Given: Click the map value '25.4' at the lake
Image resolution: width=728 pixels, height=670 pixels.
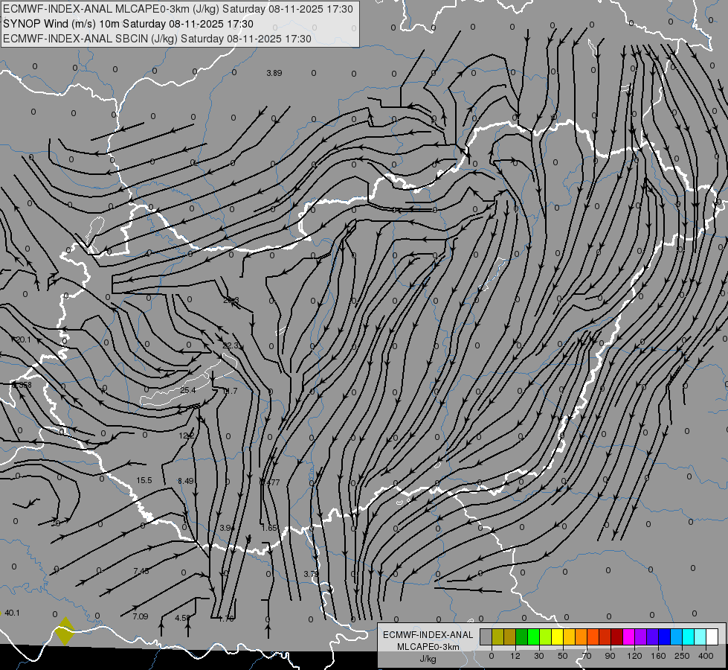Looking at the screenshot, I should [x=187, y=390].
